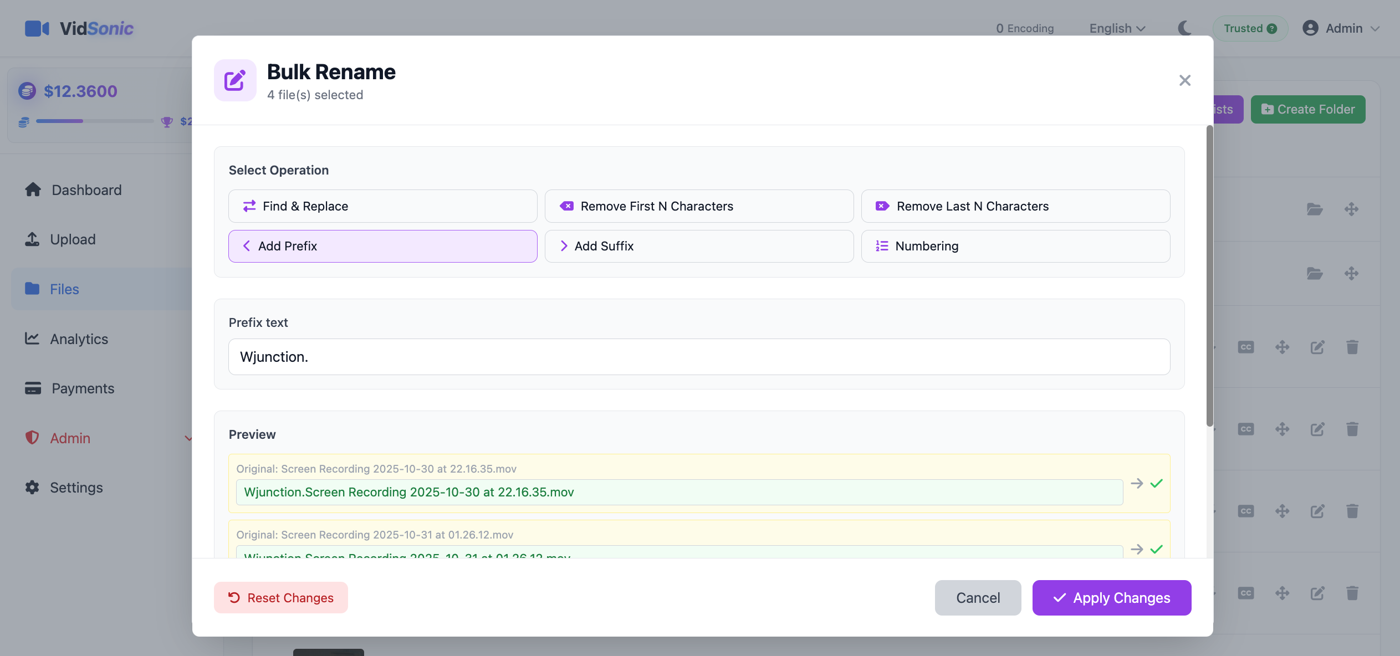
Task: Click the green checkmark on first preview row
Action: point(1156,484)
